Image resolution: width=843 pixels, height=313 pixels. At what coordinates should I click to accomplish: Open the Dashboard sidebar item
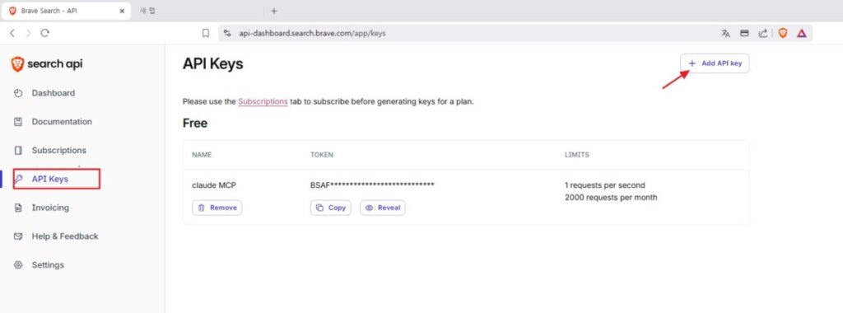[54, 93]
